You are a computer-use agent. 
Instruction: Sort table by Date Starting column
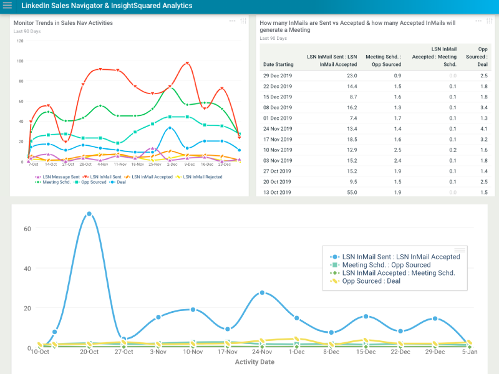click(x=278, y=64)
